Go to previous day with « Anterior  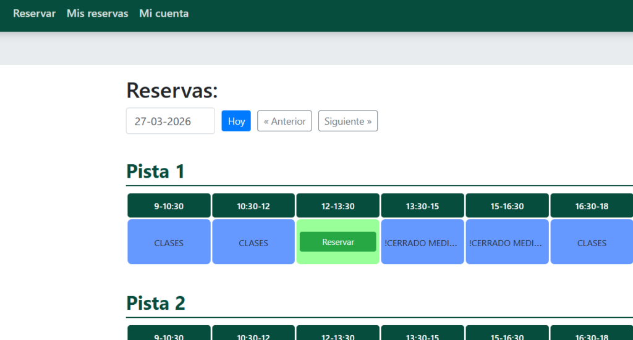[x=284, y=121]
